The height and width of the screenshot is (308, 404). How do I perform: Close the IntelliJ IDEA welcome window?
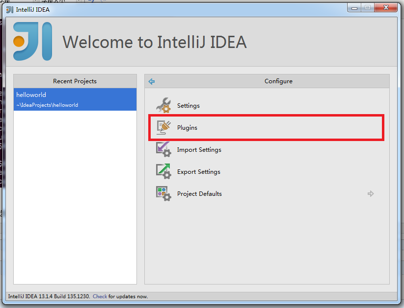(385, 8)
